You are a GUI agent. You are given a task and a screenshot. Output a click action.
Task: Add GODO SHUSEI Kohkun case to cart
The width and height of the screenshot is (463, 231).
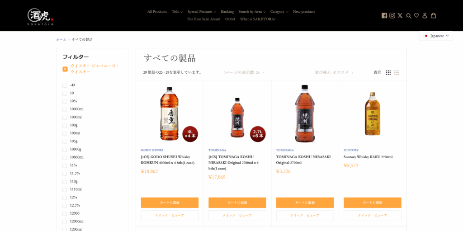click(x=170, y=203)
